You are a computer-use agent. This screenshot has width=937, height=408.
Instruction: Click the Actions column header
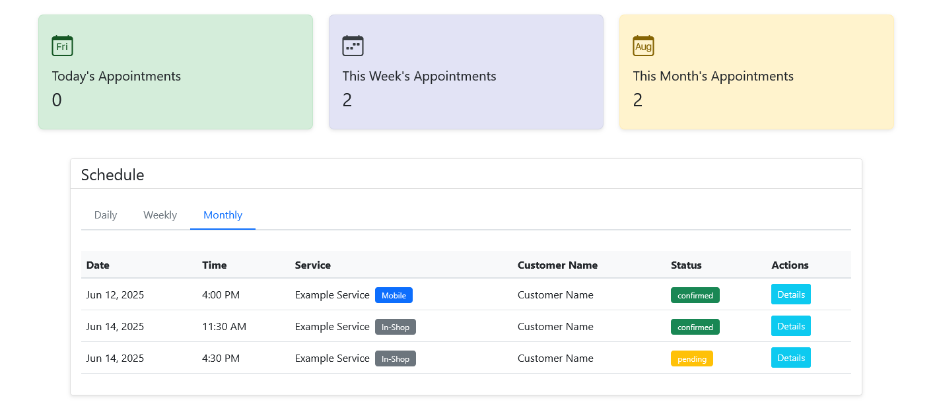[790, 265]
